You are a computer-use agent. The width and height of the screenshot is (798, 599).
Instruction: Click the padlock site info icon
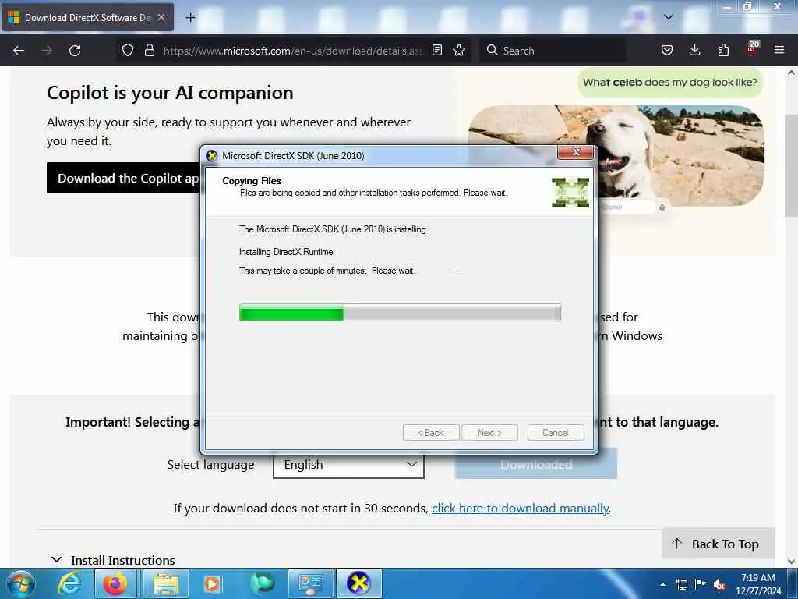coord(149,51)
